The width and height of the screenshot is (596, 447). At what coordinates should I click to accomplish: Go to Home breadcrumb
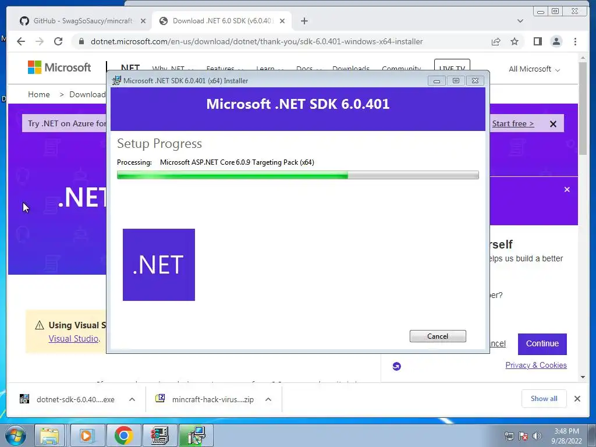tap(39, 94)
